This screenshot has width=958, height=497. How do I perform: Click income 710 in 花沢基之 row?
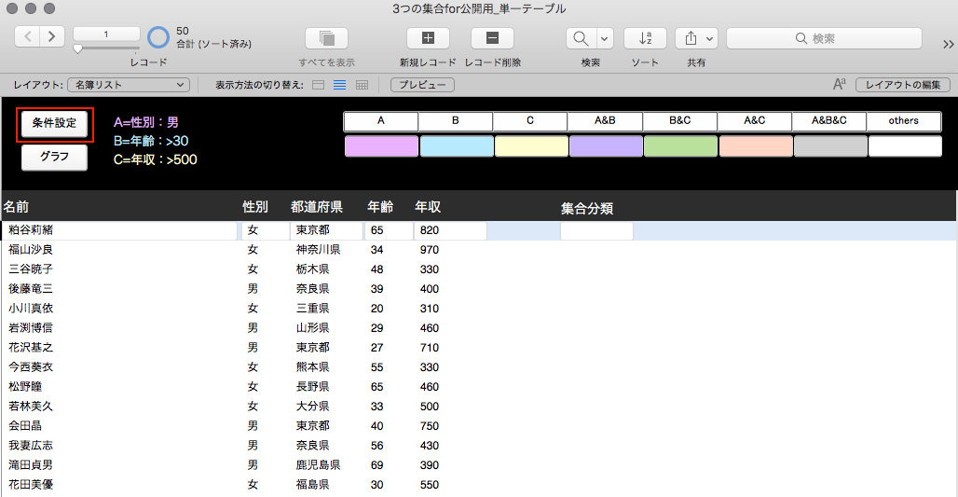[x=430, y=348]
